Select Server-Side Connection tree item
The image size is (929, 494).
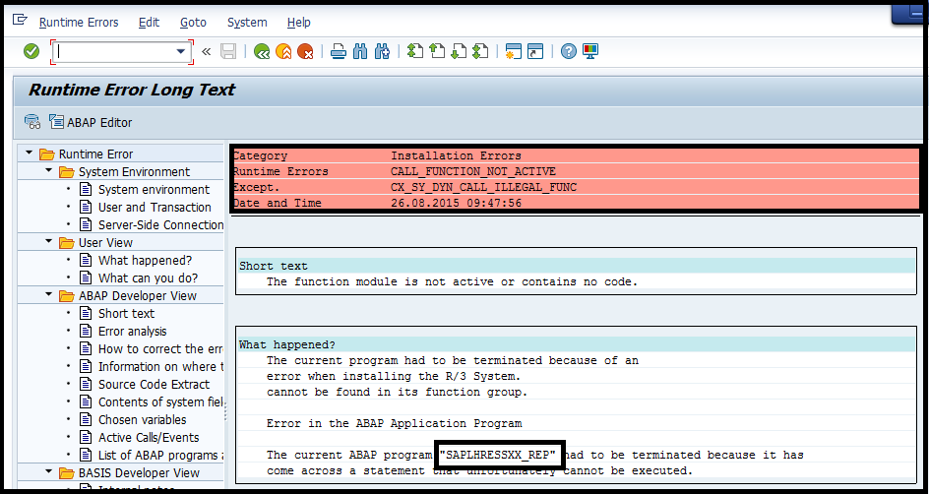click(x=160, y=225)
